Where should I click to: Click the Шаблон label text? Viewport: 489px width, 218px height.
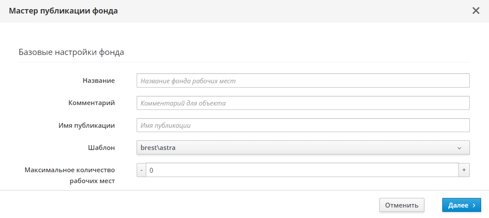point(101,148)
